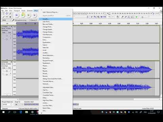Undo the last action

(109, 17)
